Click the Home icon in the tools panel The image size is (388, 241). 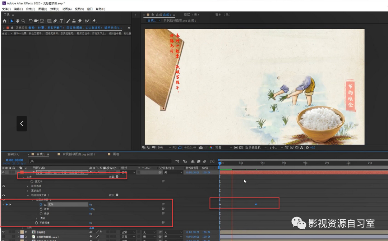click(4, 21)
